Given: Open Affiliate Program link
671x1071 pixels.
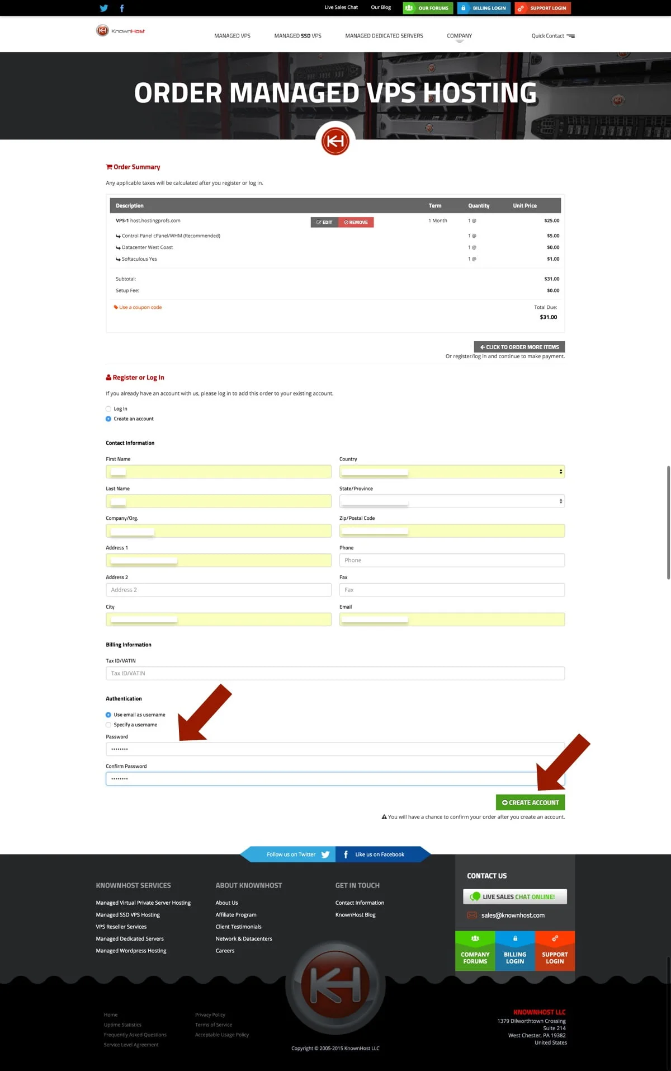Looking at the screenshot, I should (x=236, y=915).
